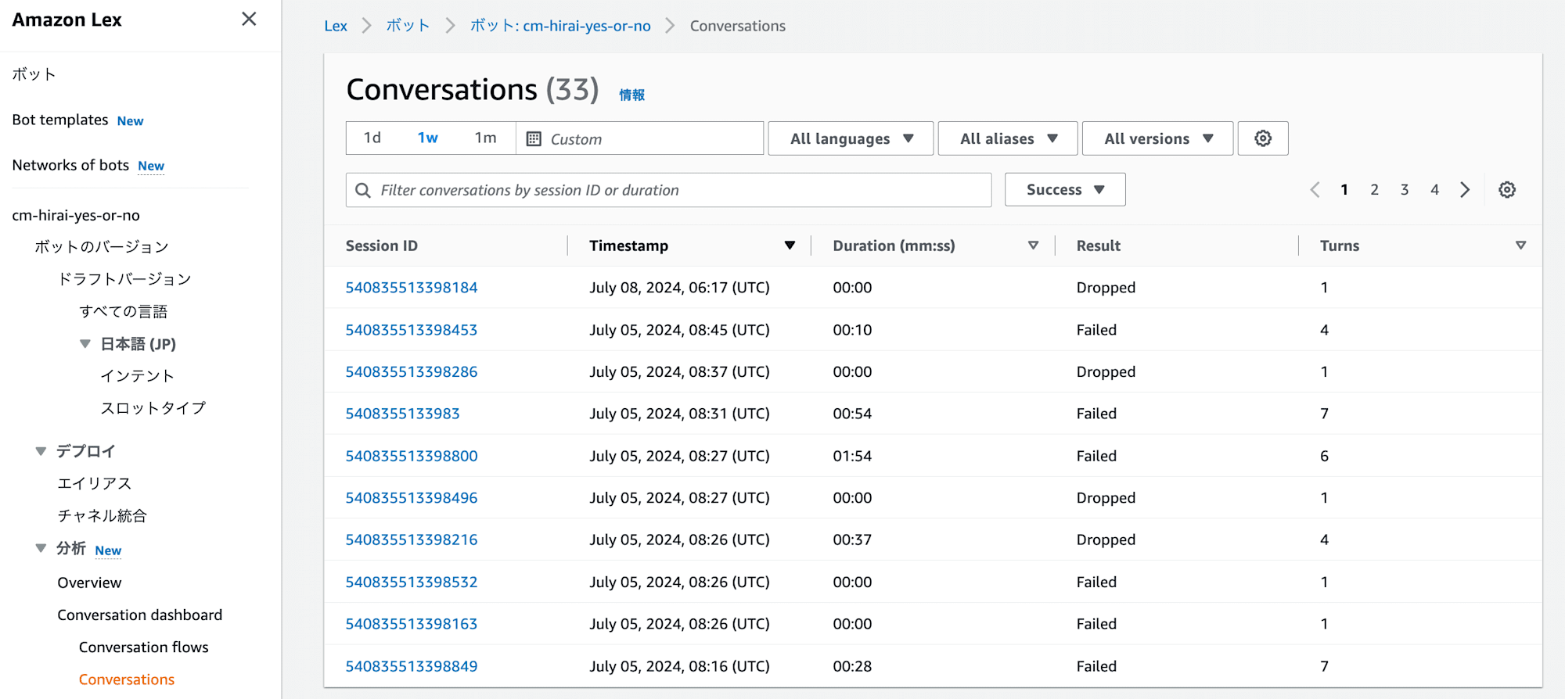Image resolution: width=1565 pixels, height=699 pixels.
Task: Click ボット: cm-hirai-yes-or-no breadcrumb
Action: [560, 26]
